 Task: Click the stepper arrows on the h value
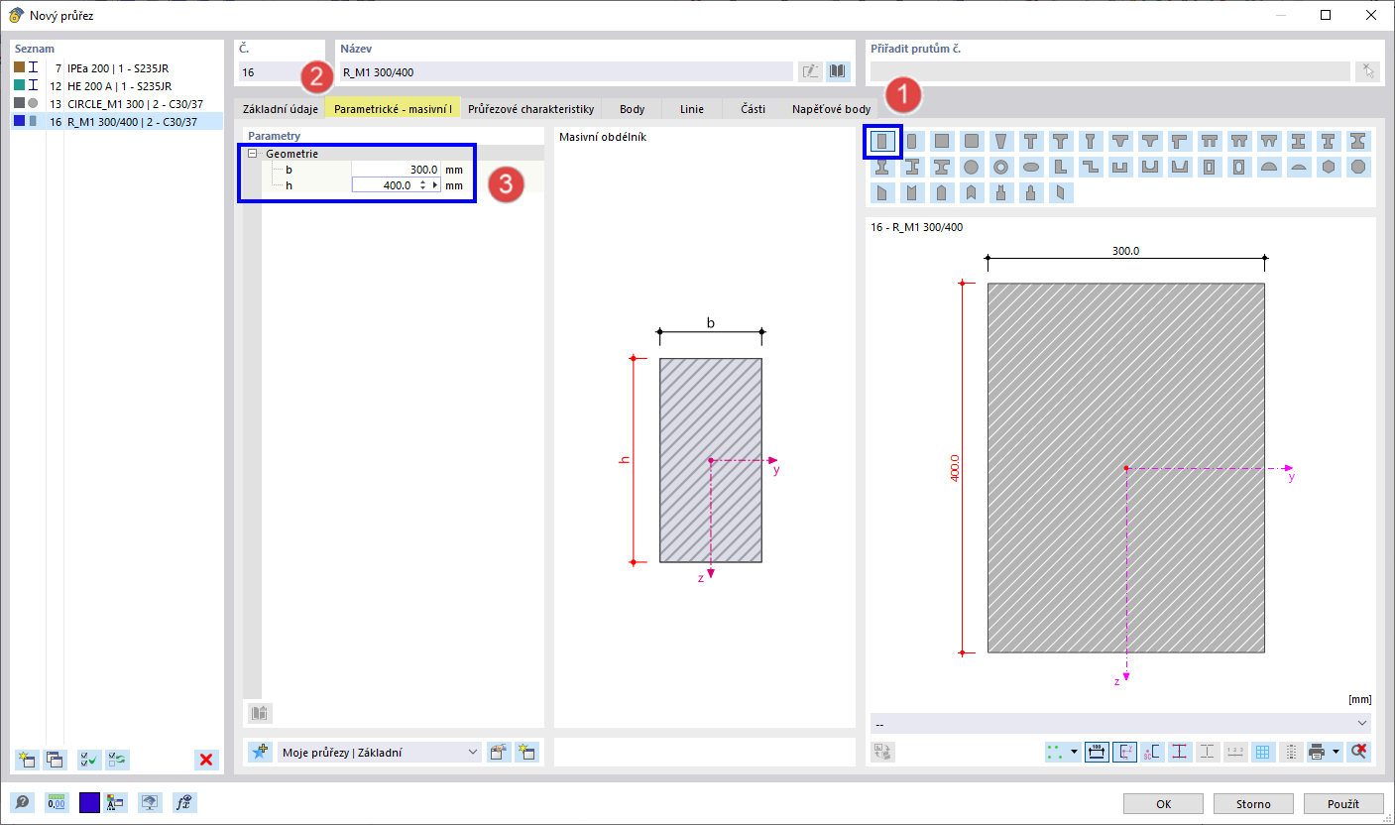(423, 185)
